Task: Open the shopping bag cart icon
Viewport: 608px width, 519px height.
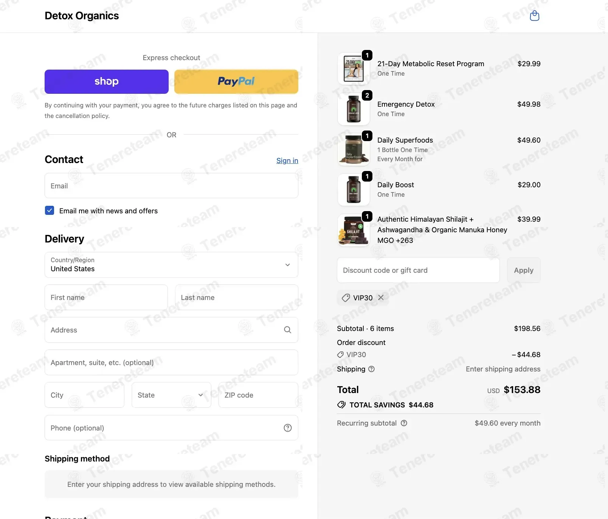Action: click(534, 16)
